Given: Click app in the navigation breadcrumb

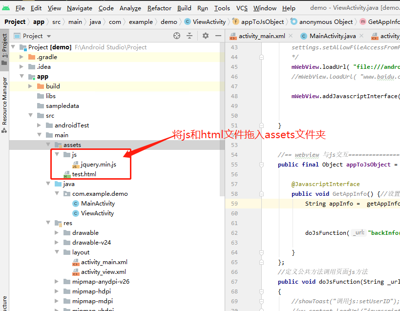Looking at the screenshot, I should (x=39, y=21).
